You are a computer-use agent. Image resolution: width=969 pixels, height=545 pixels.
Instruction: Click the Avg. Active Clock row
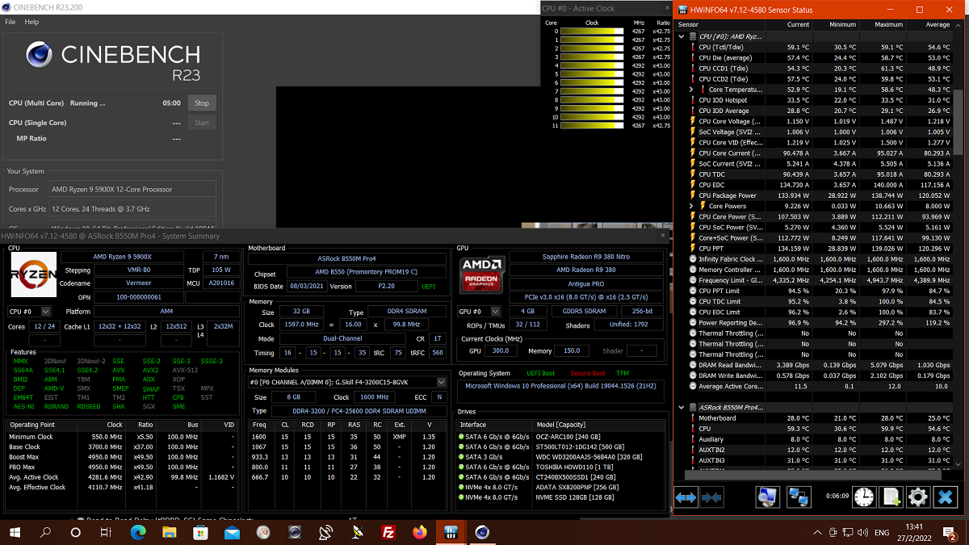point(121,477)
